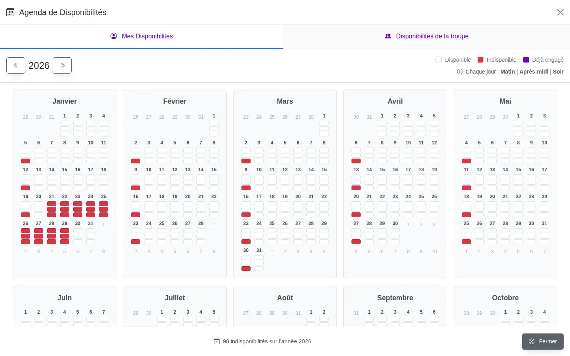Click day number 12 in Avril
The height and width of the screenshot is (356, 570).
tap(434, 143)
